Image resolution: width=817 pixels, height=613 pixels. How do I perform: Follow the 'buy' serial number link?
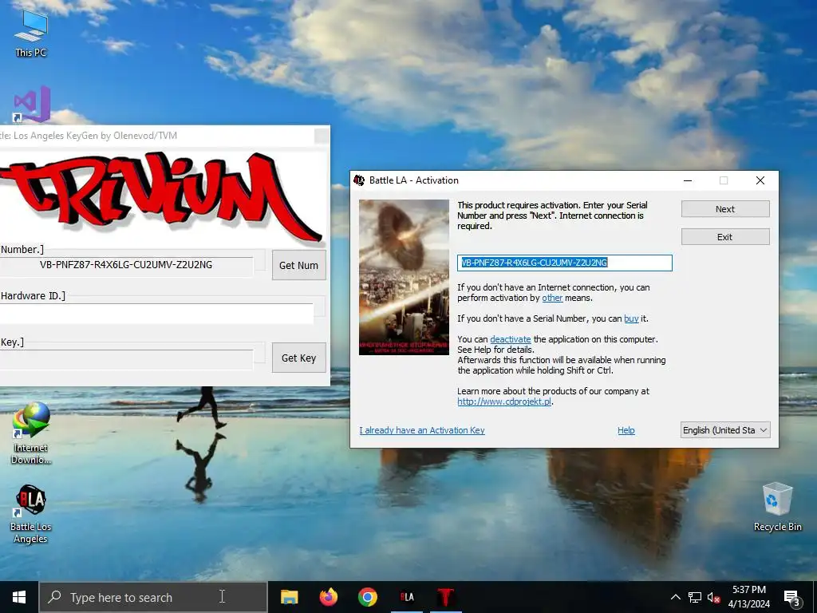click(x=632, y=318)
